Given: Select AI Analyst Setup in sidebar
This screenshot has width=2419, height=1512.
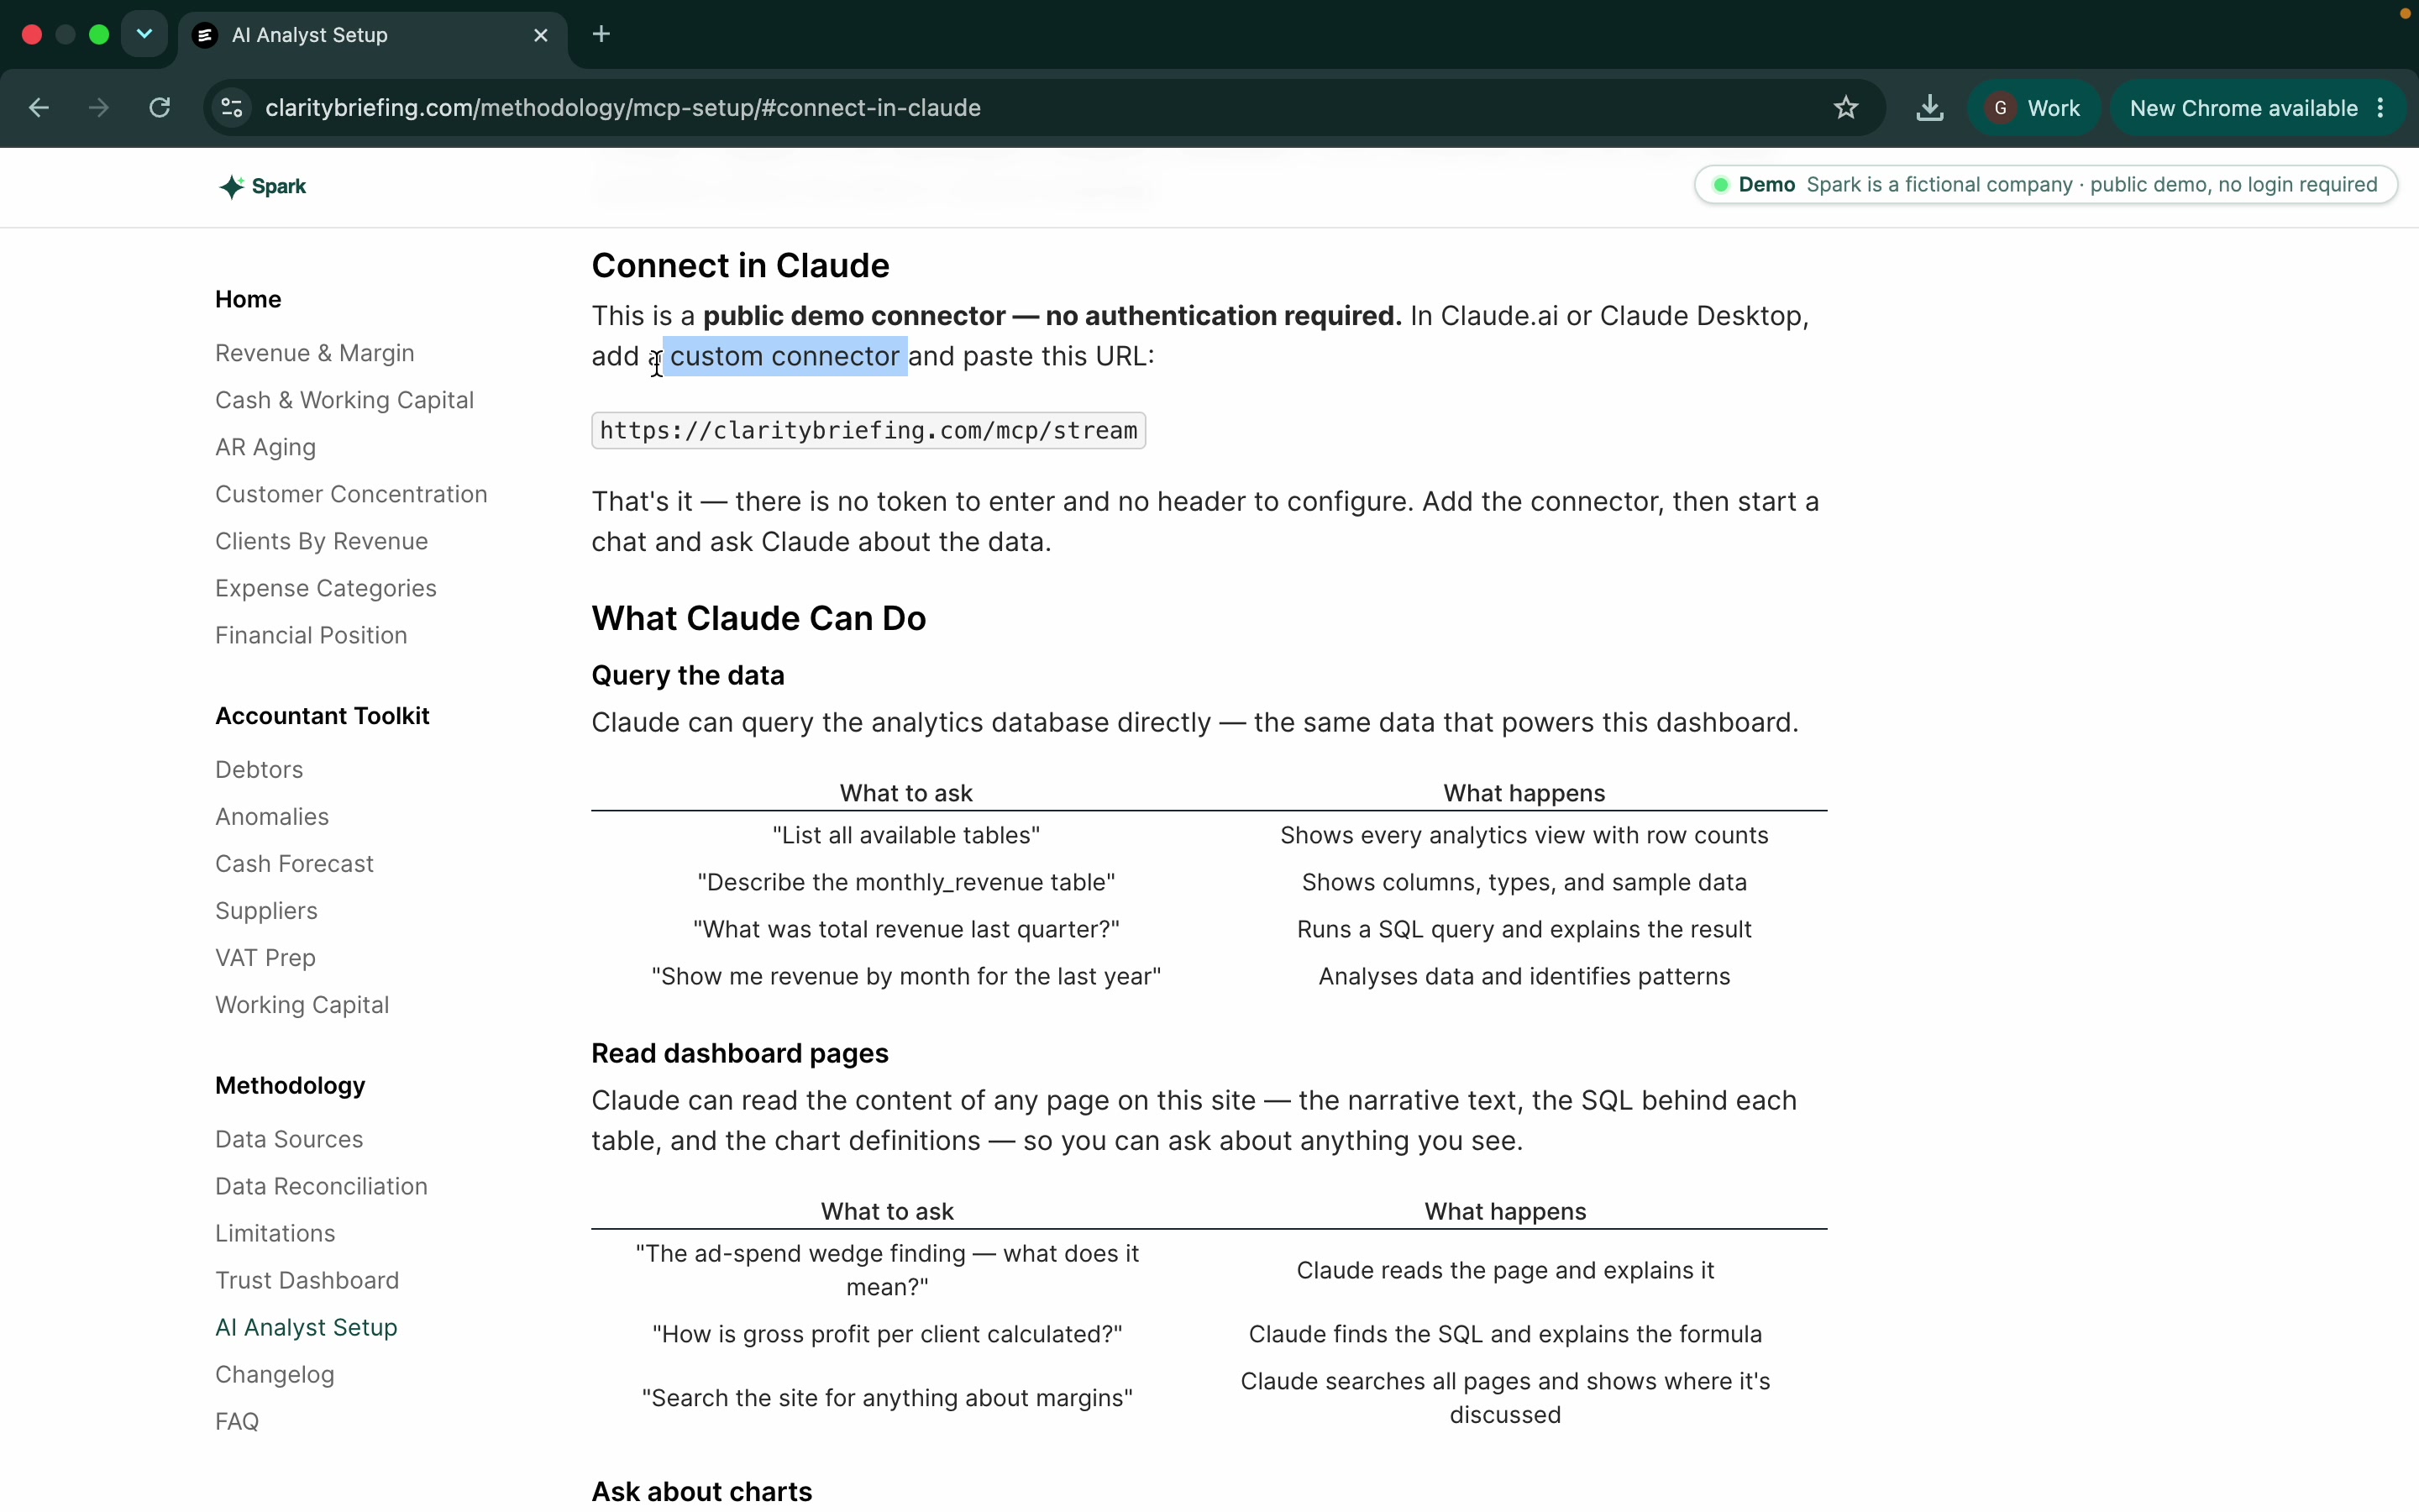Looking at the screenshot, I should click(307, 1328).
